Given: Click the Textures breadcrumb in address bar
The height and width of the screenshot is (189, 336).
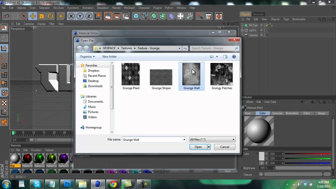Looking at the screenshot, I should point(126,48).
